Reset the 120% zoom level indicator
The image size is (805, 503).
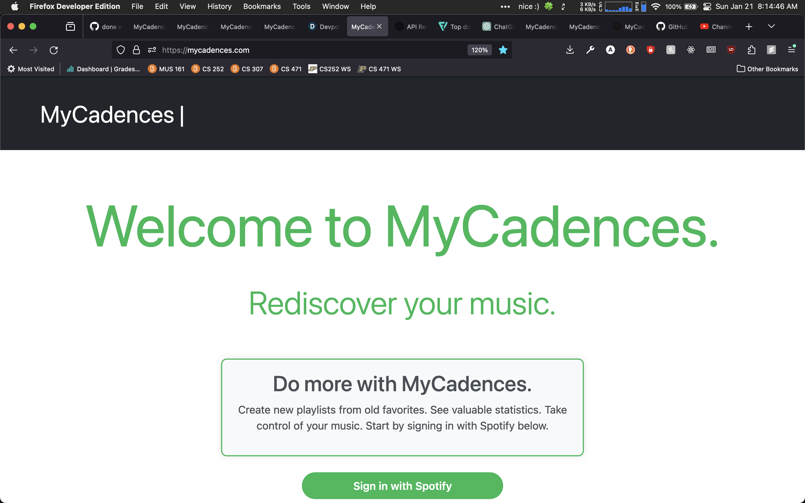click(479, 50)
